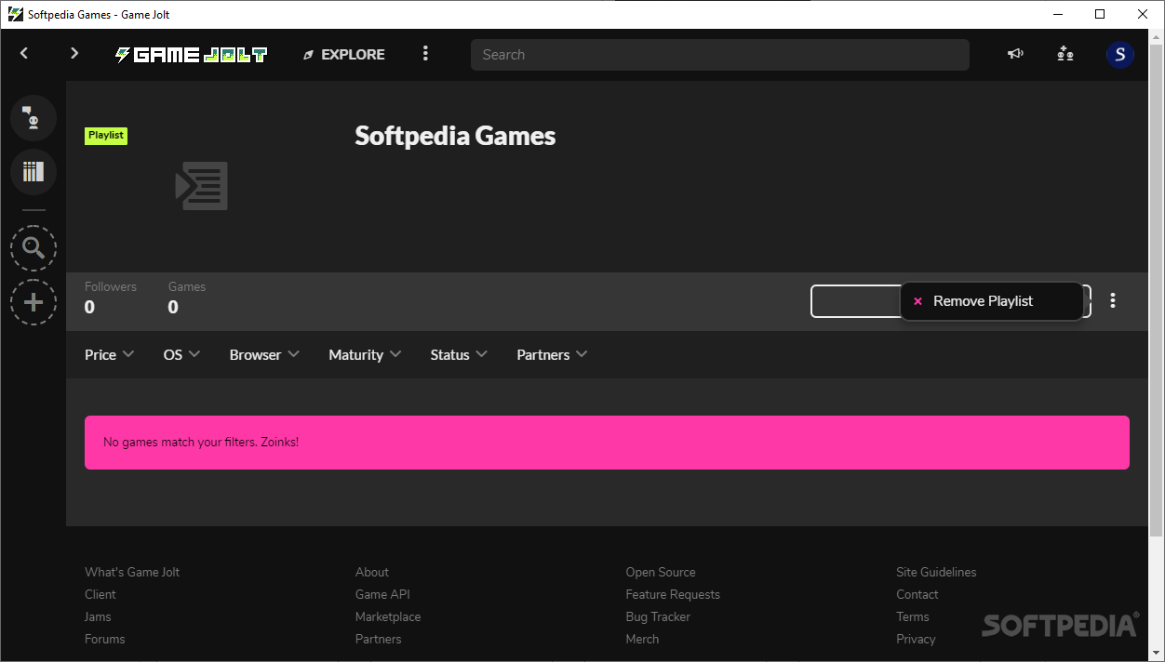Open the Game Jolt logo home

coord(191,55)
